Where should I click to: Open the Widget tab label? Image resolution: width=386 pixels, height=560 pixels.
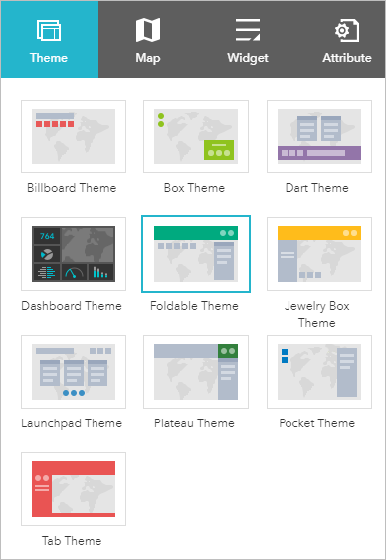pyautogui.click(x=248, y=58)
